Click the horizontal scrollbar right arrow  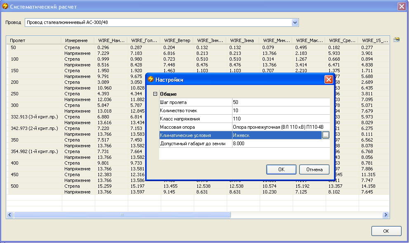coord(386,215)
